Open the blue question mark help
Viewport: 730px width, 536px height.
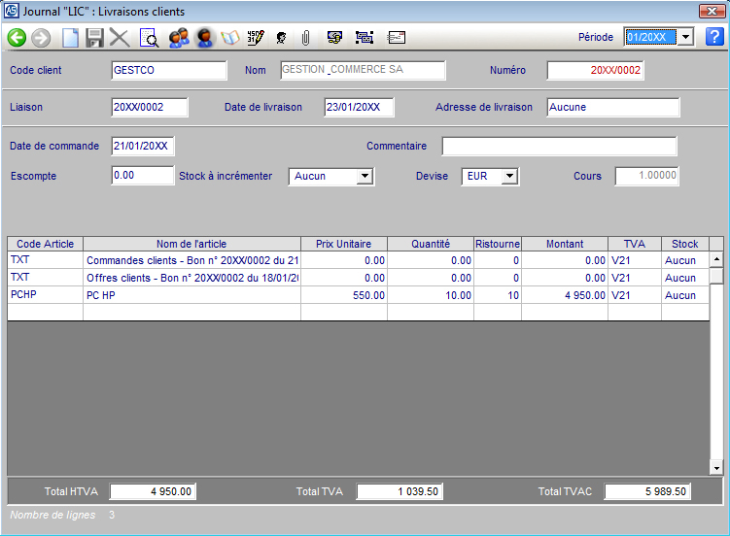coord(715,37)
